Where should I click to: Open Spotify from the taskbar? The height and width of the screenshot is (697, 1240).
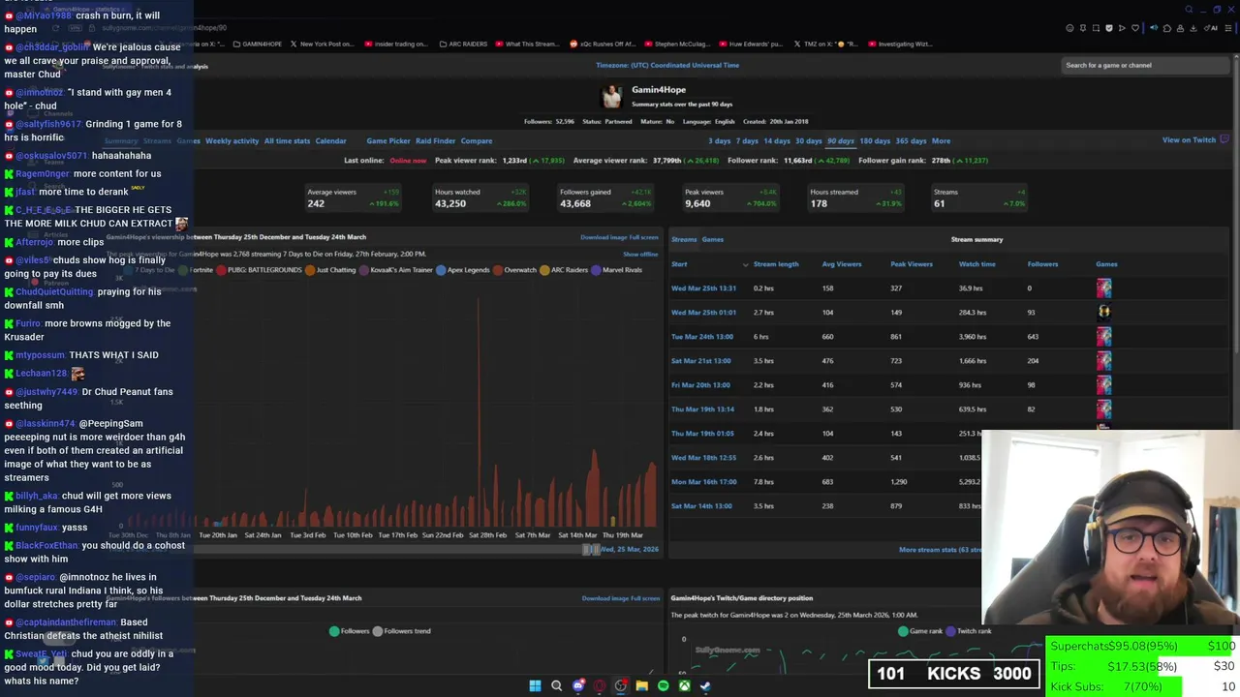[x=663, y=685]
